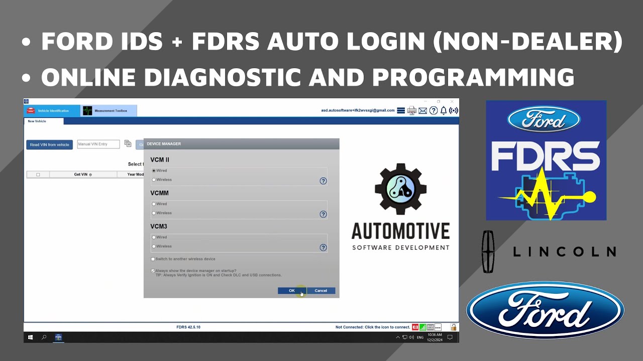Screen dimensions: 643x361
Task: Select VCMM Wired radio button
Action: (154, 204)
